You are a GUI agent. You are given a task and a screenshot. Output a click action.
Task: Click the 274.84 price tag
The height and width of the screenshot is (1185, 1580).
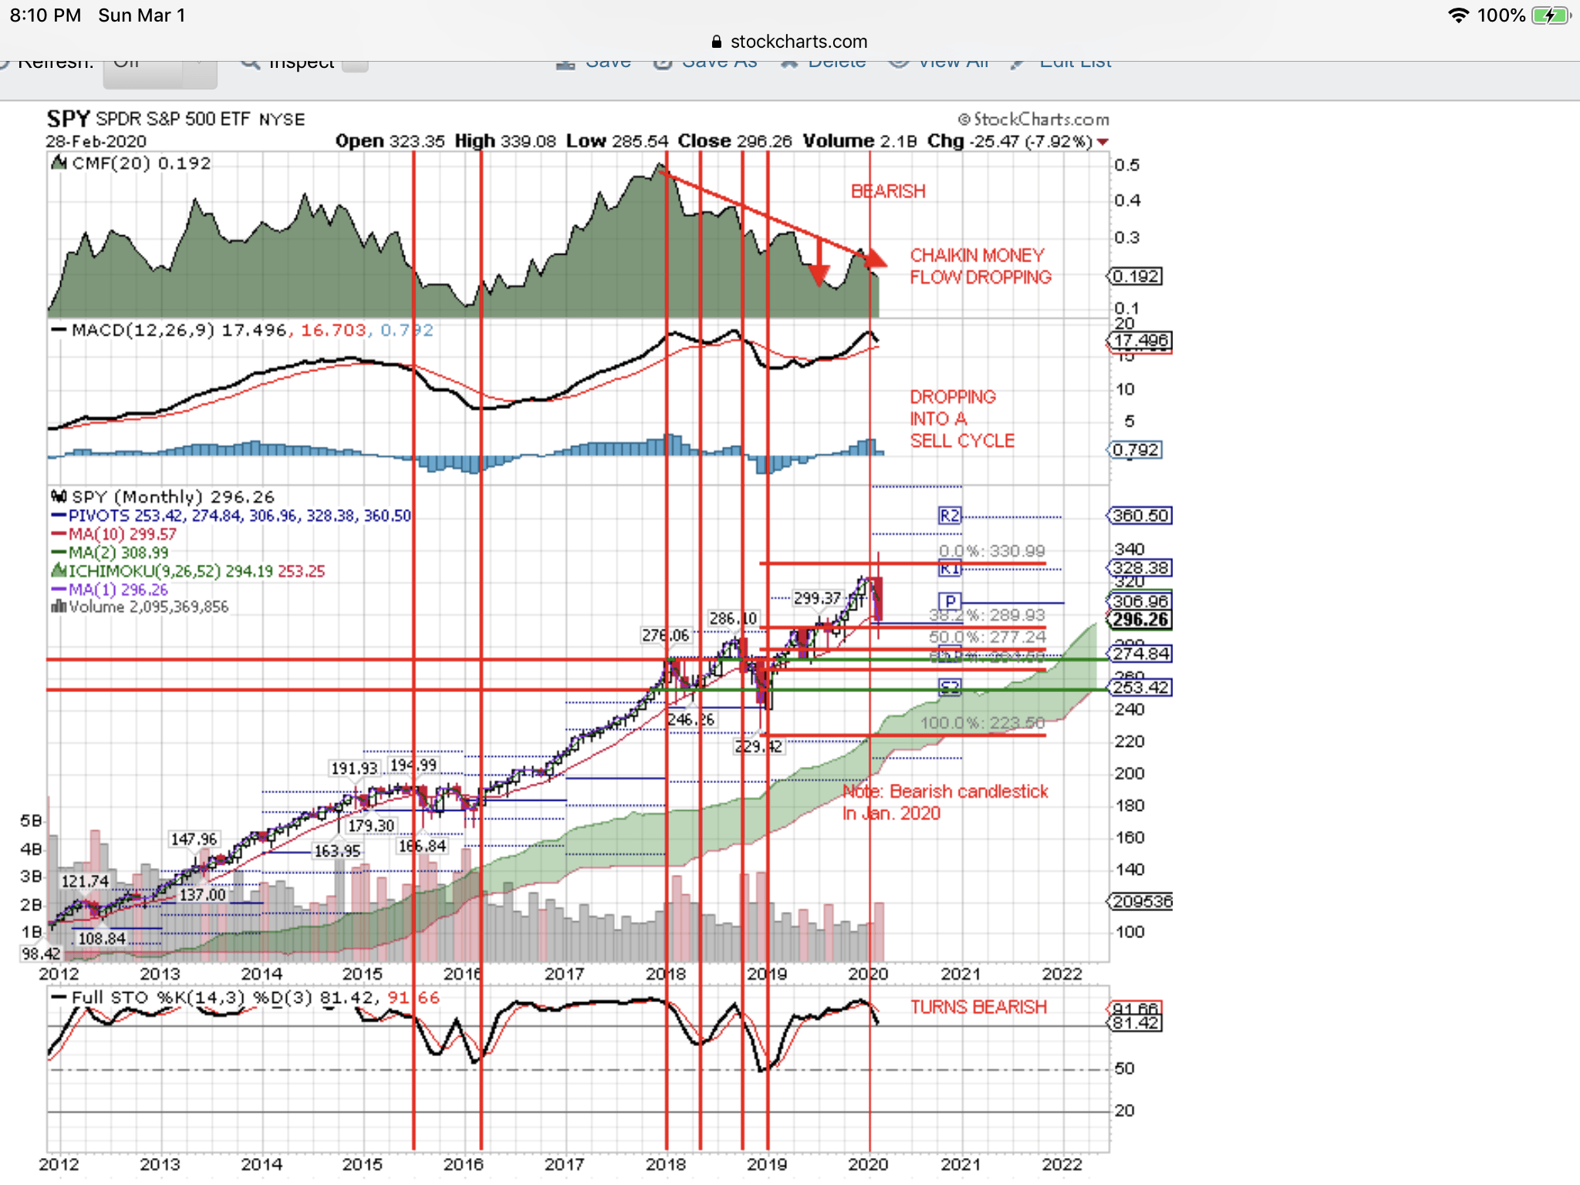(1140, 653)
